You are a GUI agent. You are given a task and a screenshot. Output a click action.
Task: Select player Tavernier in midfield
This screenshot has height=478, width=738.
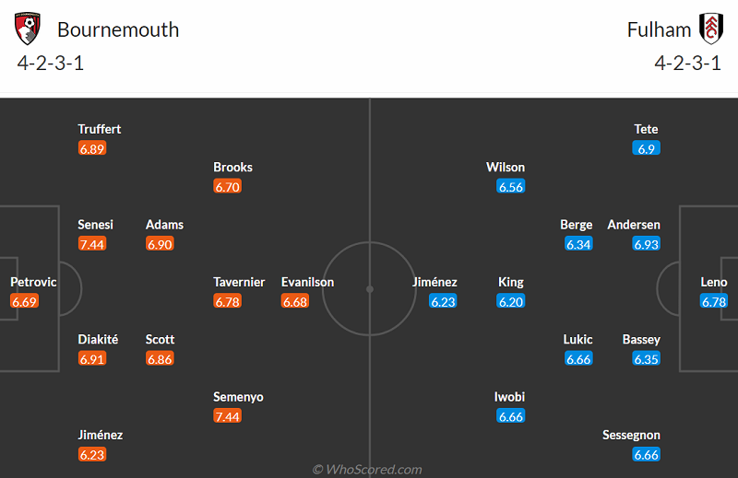point(239,282)
